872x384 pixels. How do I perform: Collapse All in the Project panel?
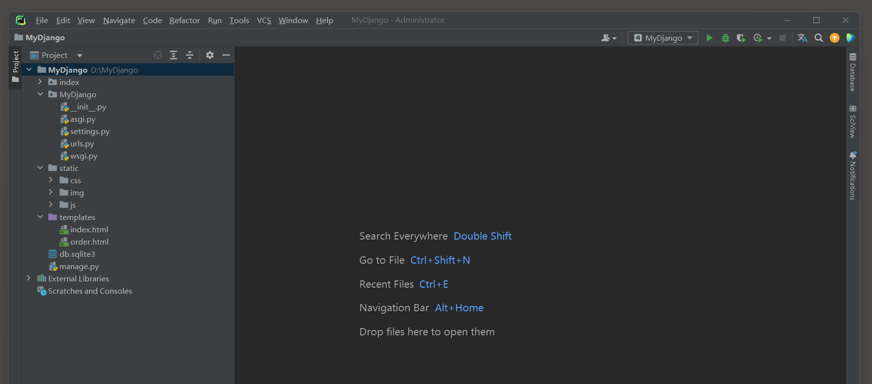click(190, 55)
